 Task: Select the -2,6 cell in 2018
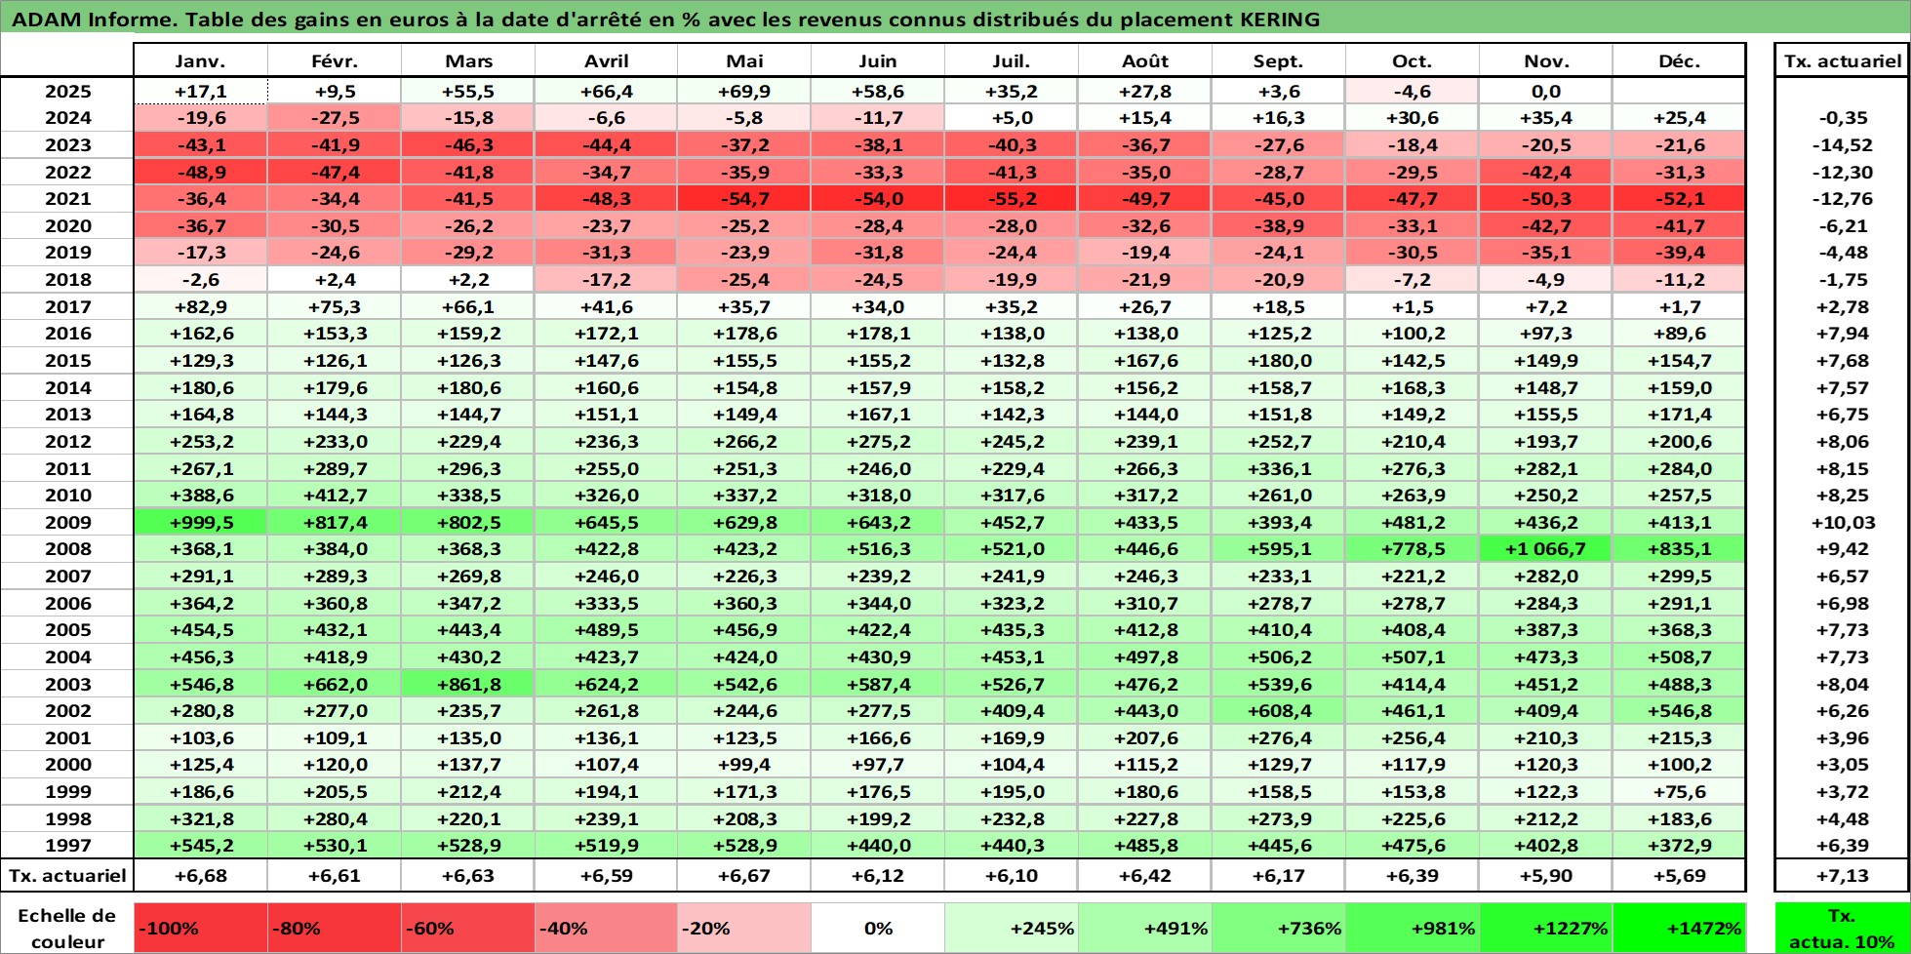tap(200, 279)
